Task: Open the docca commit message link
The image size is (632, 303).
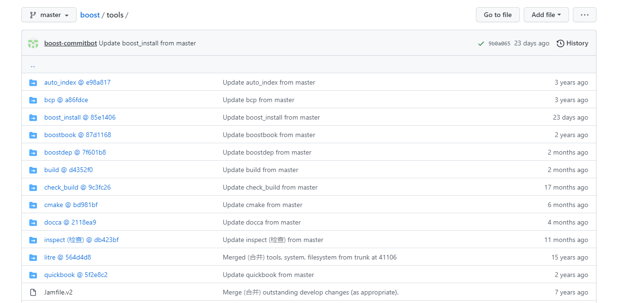Action: pyautogui.click(x=262, y=223)
